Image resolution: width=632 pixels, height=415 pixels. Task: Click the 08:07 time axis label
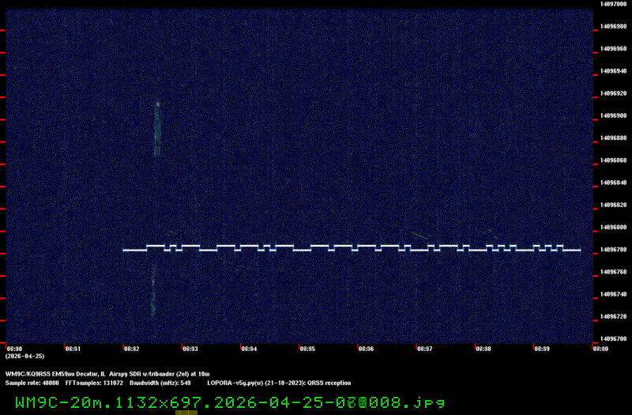[x=424, y=348]
